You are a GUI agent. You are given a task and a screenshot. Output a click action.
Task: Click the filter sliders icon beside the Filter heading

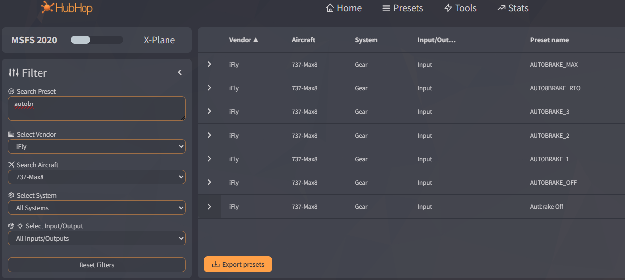[x=14, y=72]
